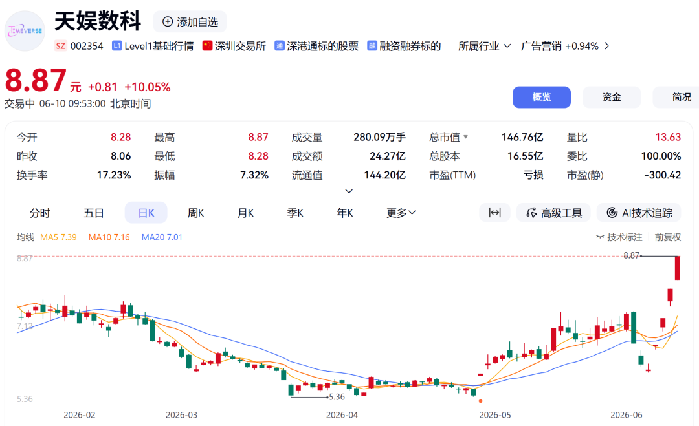Click the 换手率 value 17.23%

pos(114,175)
